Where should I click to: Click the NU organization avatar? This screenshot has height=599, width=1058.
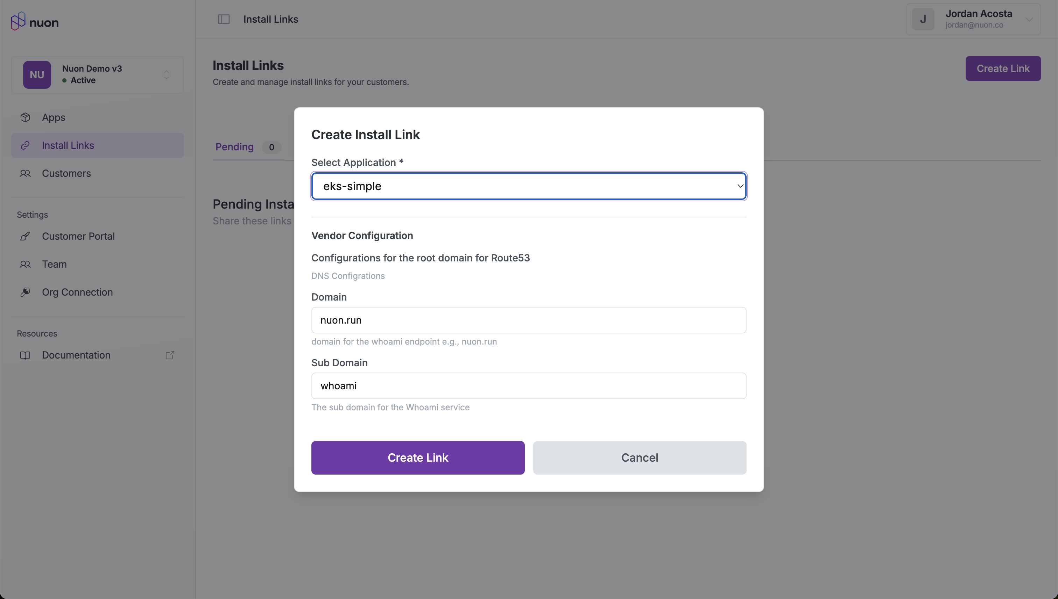coord(37,74)
